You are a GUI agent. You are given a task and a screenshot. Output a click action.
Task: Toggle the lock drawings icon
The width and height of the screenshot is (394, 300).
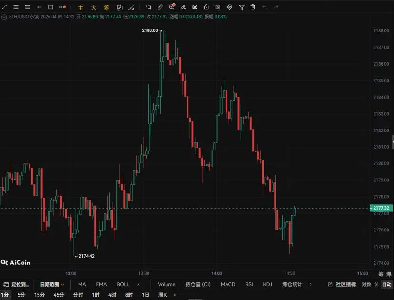[x=207, y=7]
